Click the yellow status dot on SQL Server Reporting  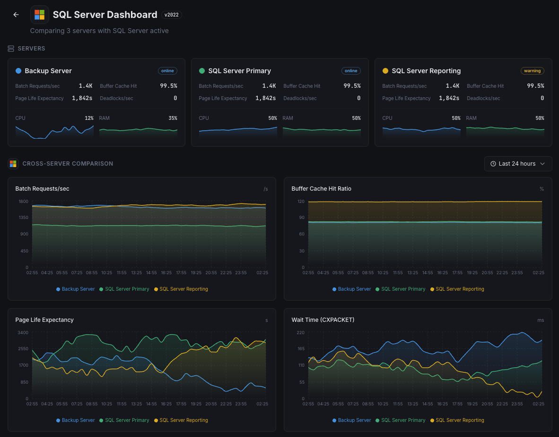[384, 71]
